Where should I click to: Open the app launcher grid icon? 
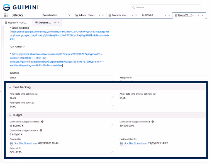point(6,15)
